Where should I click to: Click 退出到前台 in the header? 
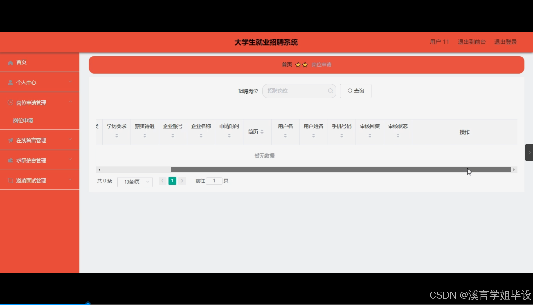(472, 42)
